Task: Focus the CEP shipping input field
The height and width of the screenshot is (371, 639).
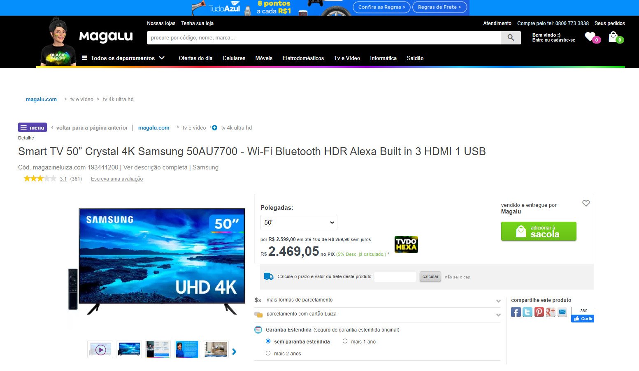Action: [395, 276]
